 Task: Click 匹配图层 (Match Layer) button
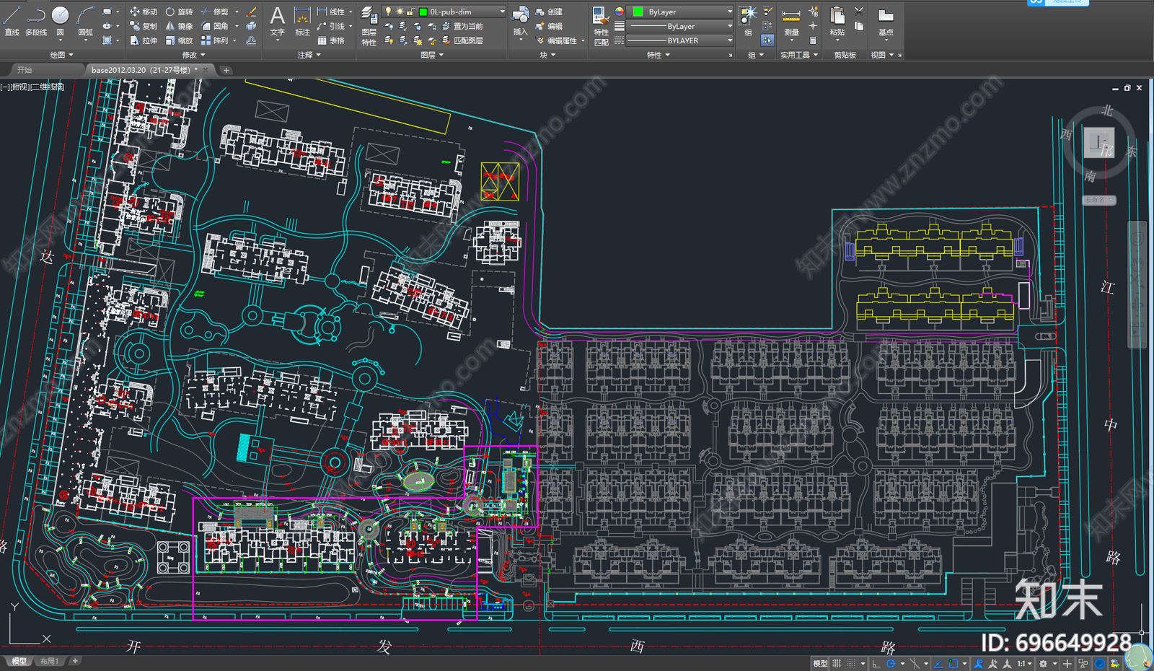[462, 40]
